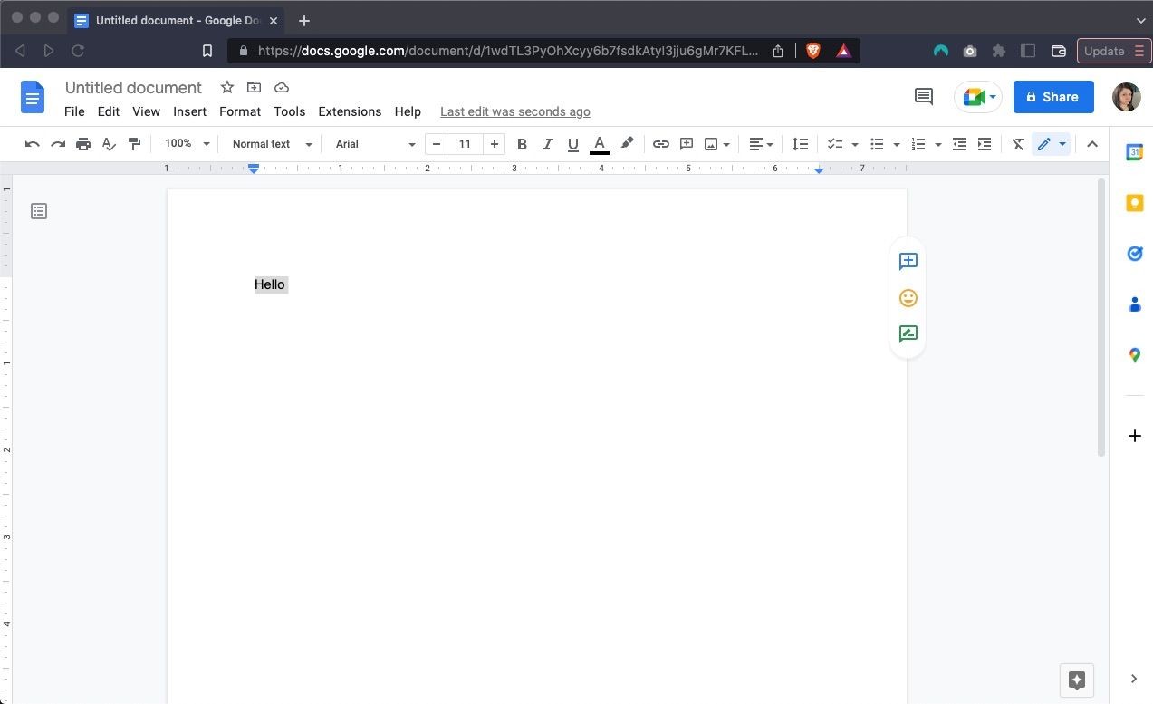Print the document using printer icon
This screenshot has width=1153, height=704.
coord(83,144)
